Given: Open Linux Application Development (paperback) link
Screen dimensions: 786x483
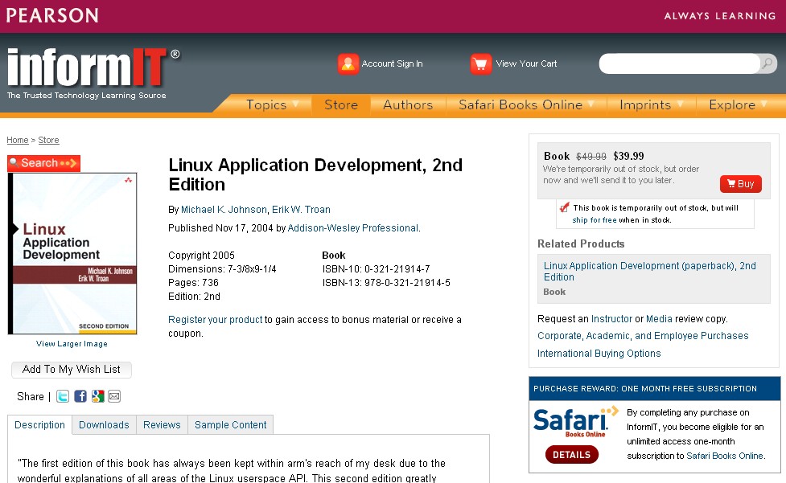Looking at the screenshot, I should pyautogui.click(x=650, y=272).
